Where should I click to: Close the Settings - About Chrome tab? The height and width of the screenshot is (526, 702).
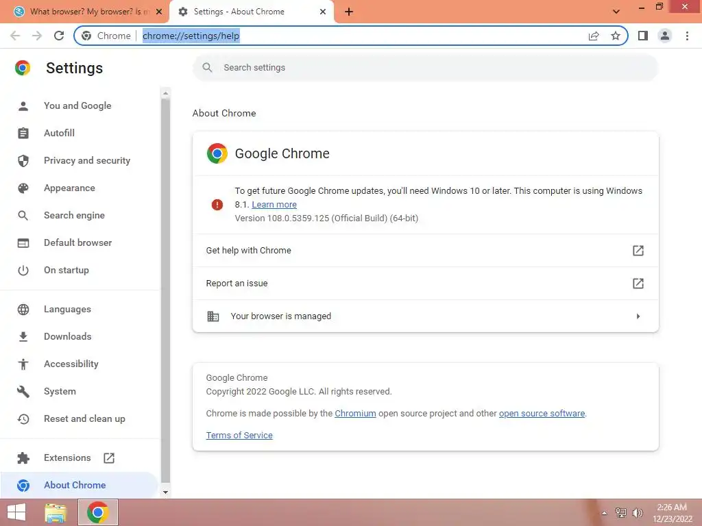click(x=323, y=12)
